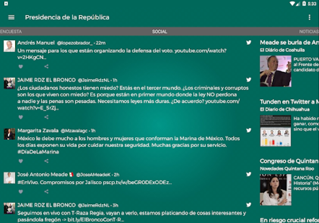Open José Antonio Meade profile avatar
The height and width of the screenshot is (223, 319).
pos(9,178)
